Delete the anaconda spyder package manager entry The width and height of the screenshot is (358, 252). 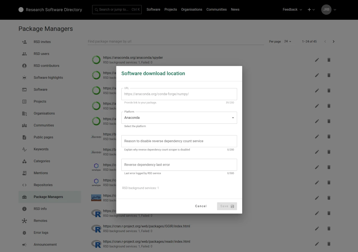point(329,60)
